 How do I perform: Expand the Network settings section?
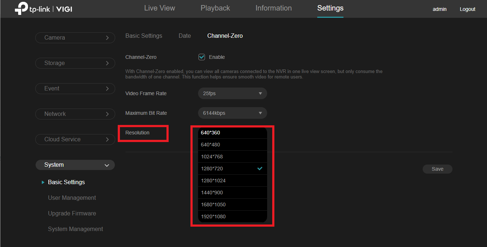tap(75, 114)
